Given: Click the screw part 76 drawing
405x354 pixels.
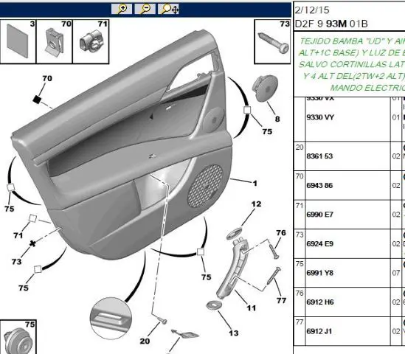Looking at the screenshot, I should point(274,251).
